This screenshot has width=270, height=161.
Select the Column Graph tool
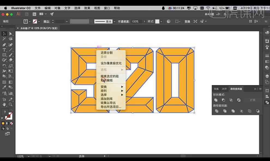(x=11, y=93)
